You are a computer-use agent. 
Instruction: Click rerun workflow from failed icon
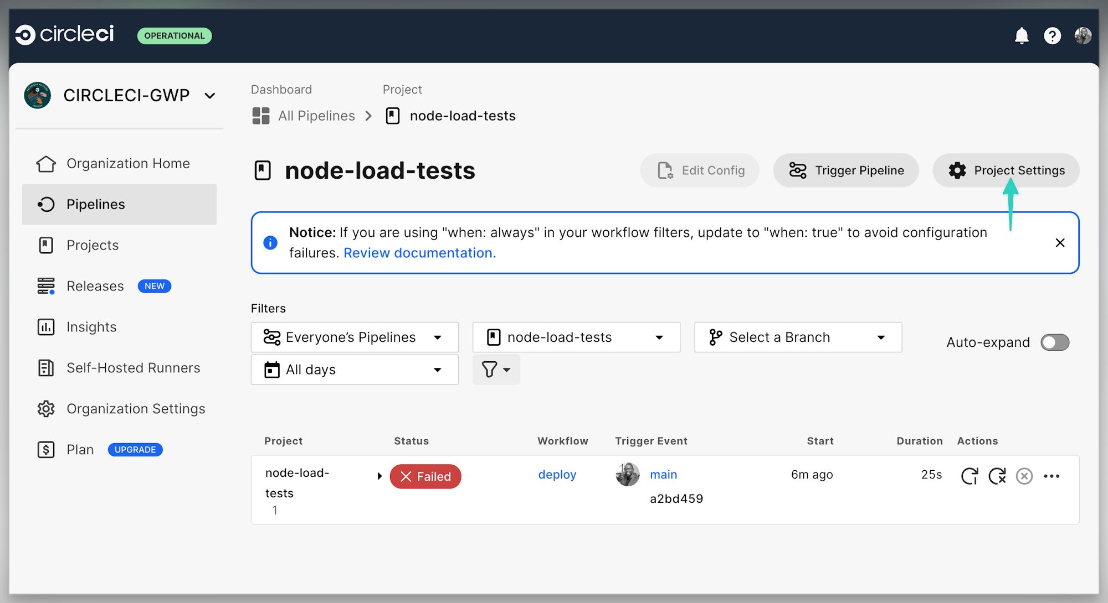(997, 476)
